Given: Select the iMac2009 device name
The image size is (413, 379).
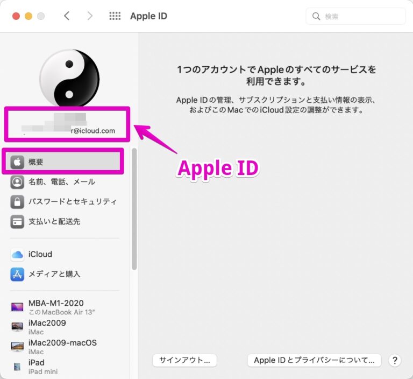Looking at the screenshot, I should pos(47,323).
